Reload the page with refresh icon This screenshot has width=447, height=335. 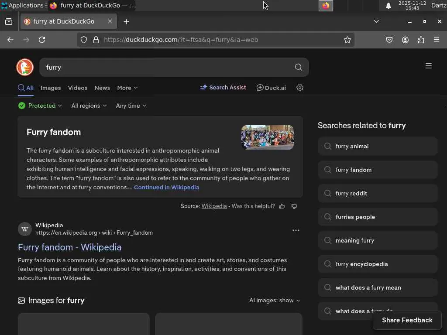[x=42, y=40]
